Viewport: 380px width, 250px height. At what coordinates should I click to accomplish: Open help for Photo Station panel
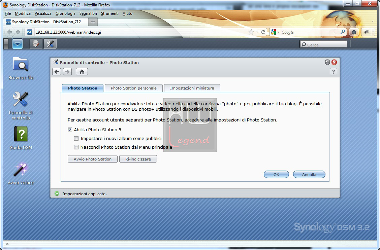pyautogui.click(x=333, y=72)
